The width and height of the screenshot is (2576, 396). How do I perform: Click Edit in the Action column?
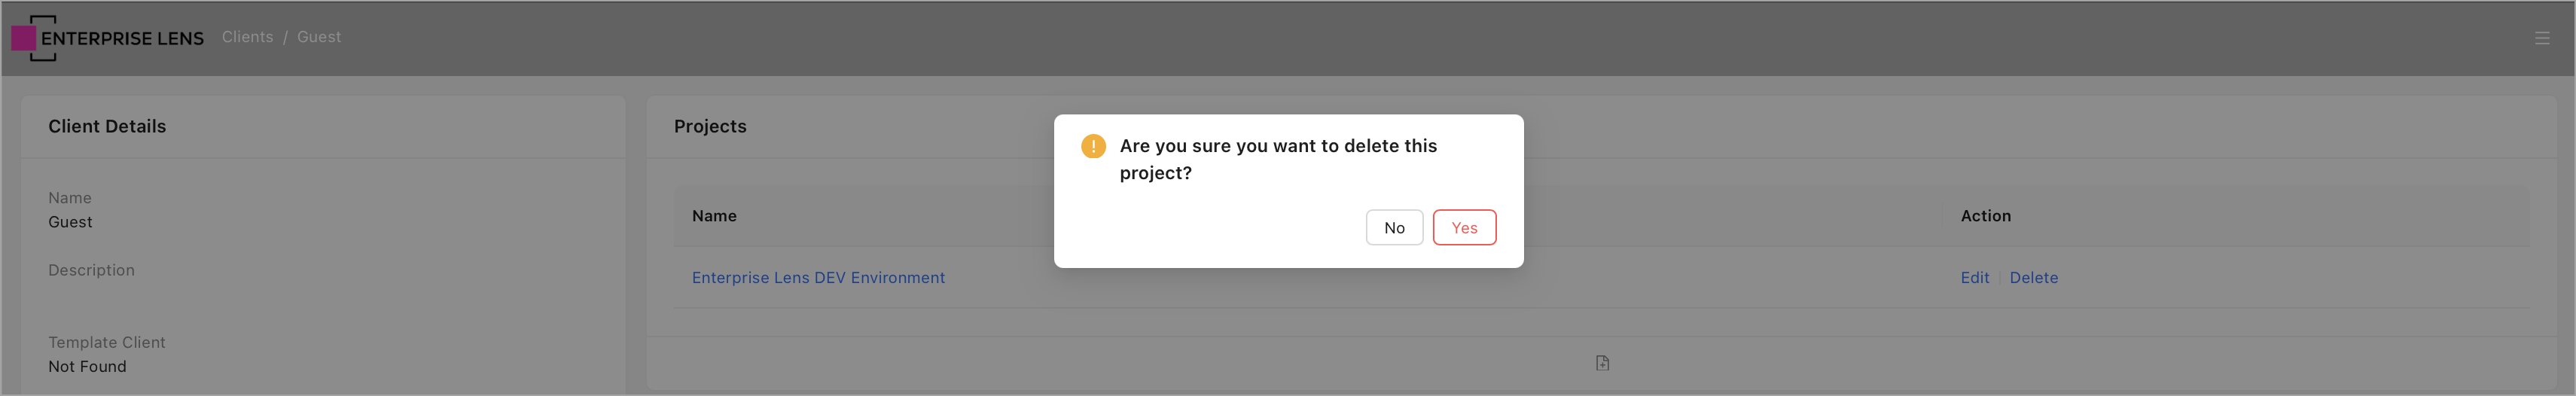pos(1974,278)
